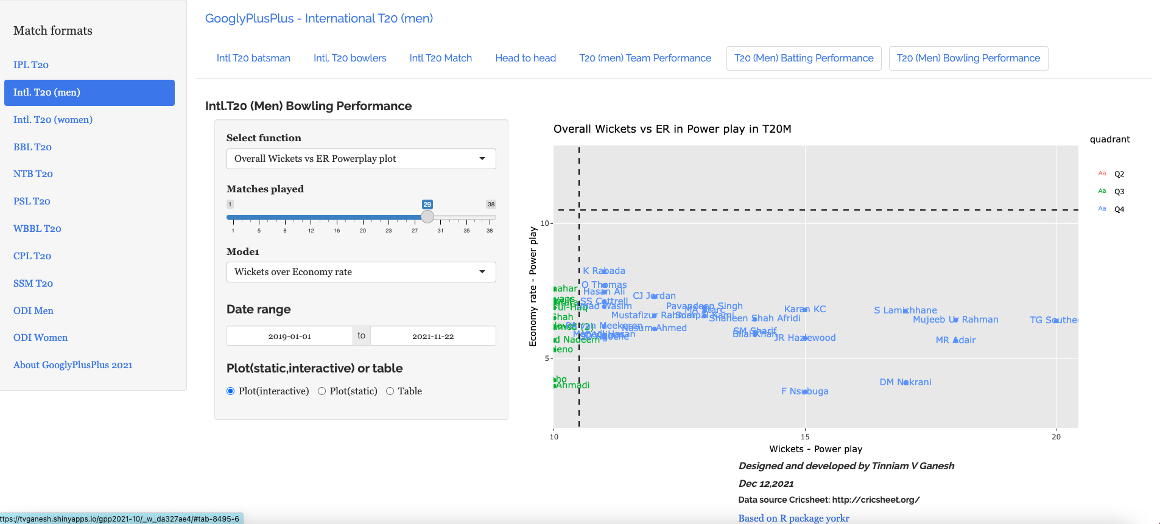Toggle the Q2 legend entry
The image size is (1160, 524).
pos(1110,174)
